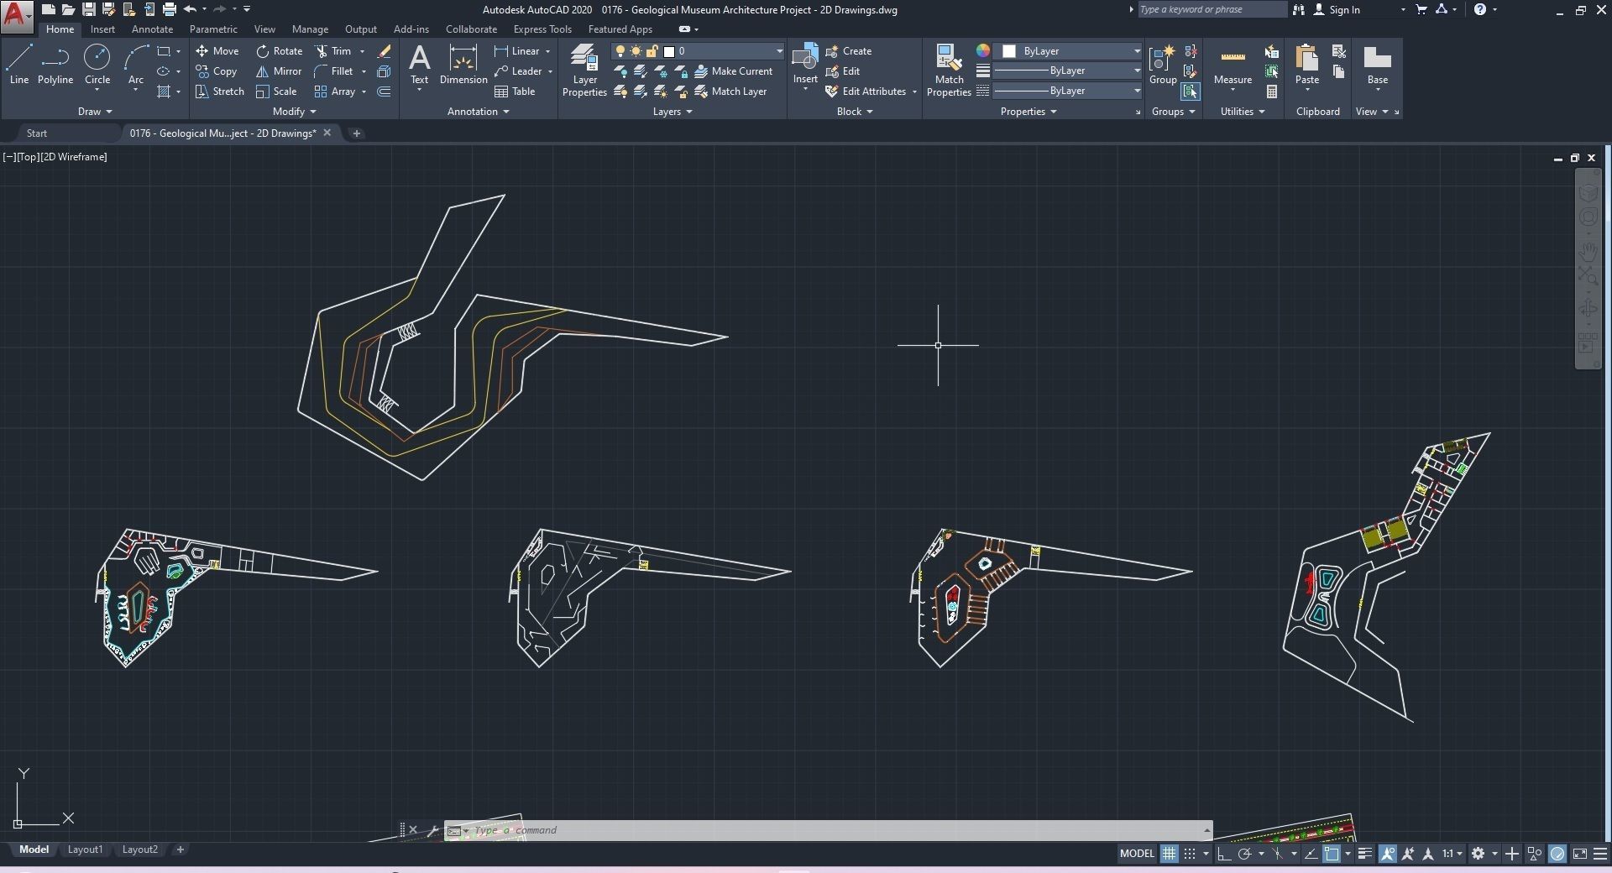1612x873 pixels.
Task: Click Make Current layer button
Action: [x=734, y=71]
